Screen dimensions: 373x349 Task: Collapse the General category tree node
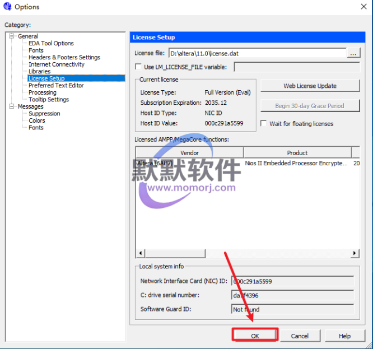pyautogui.click(x=11, y=36)
